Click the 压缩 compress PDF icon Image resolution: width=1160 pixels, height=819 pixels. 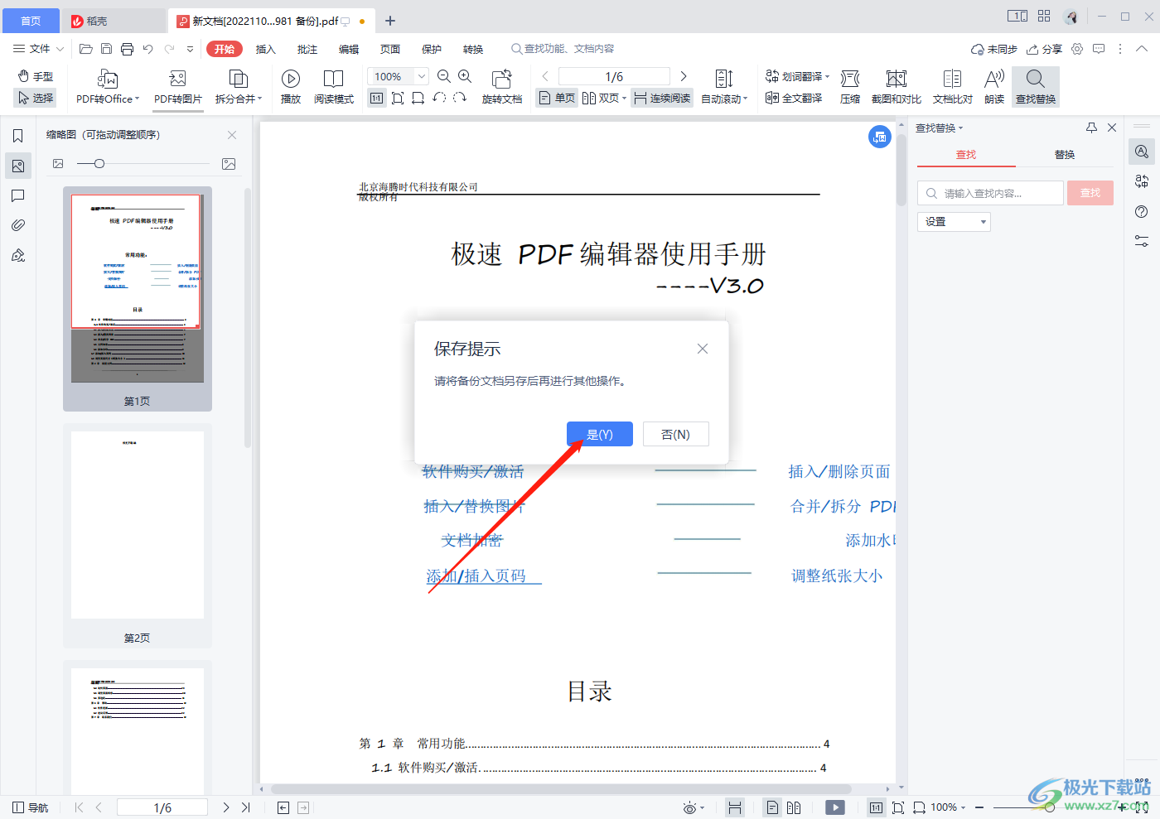(850, 86)
